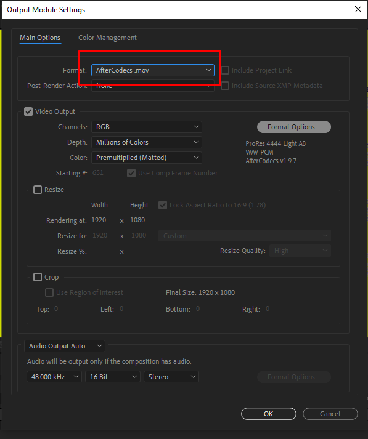
Task: Open the Color Management tab
Action: [107, 38]
